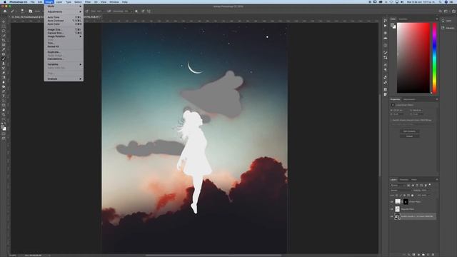Viewport: 457px width, 257px height.
Task: Hide the top layer with mask
Action: [392, 201]
